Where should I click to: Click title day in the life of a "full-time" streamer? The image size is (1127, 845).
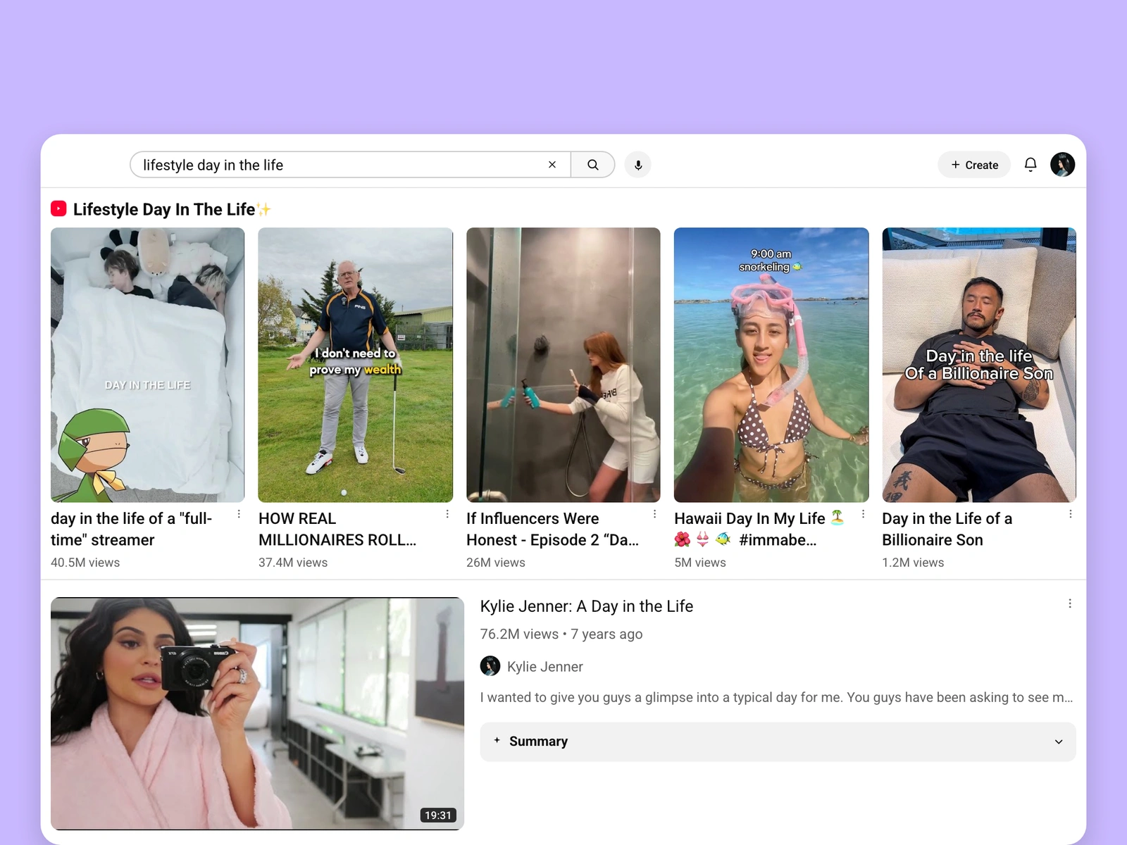pos(132,529)
